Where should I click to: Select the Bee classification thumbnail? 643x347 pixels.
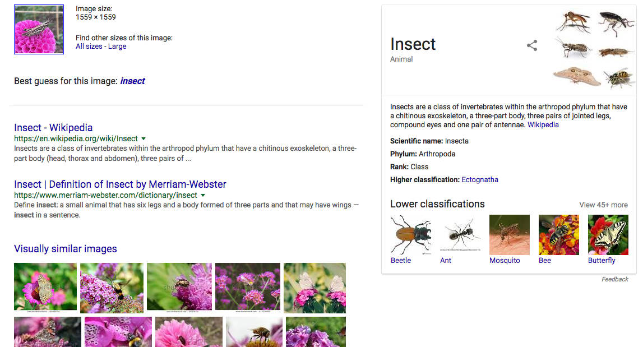558,235
